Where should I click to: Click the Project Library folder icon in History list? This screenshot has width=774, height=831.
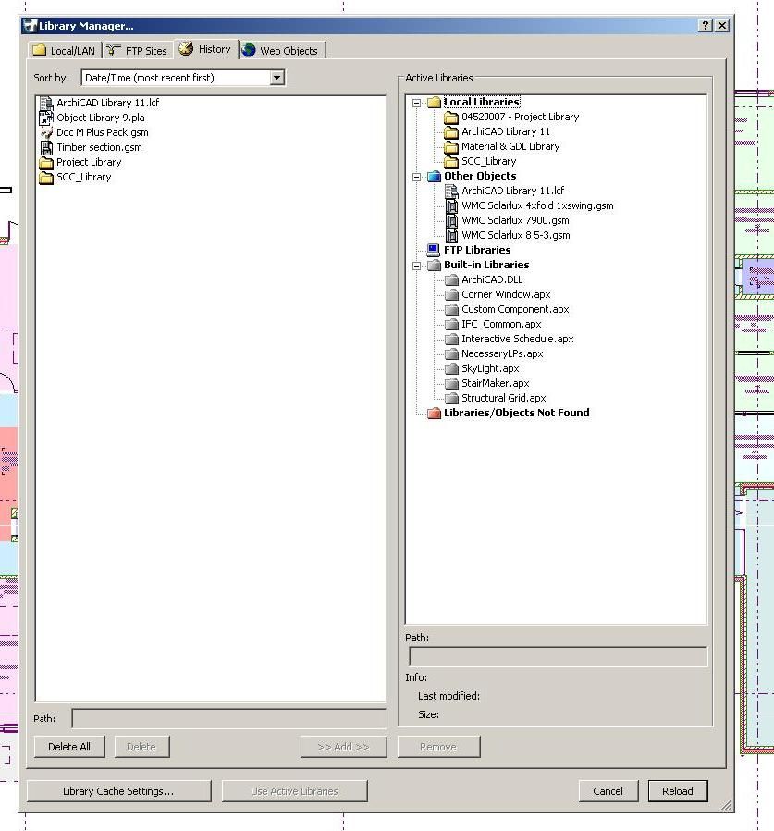(46, 162)
